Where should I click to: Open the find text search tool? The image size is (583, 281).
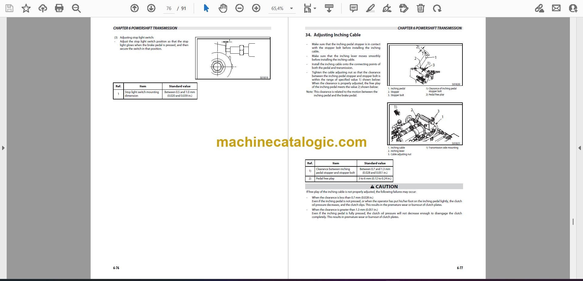76,8
